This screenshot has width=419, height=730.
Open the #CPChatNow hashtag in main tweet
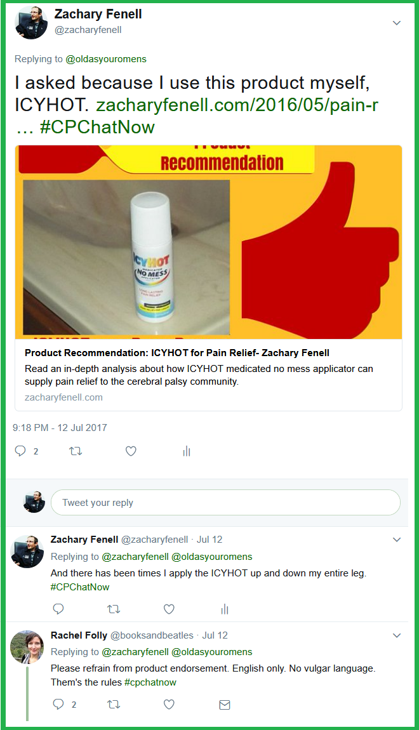coord(97,126)
